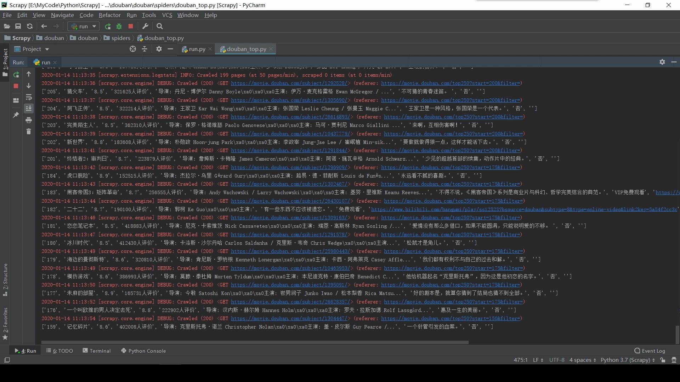This screenshot has height=382, width=680.
Task: Locate current file with the crosshair icon
Action: [x=133, y=49]
